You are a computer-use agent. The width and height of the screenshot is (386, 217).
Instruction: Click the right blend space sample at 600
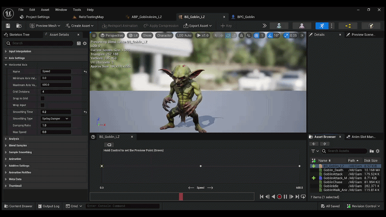[x=299, y=166]
